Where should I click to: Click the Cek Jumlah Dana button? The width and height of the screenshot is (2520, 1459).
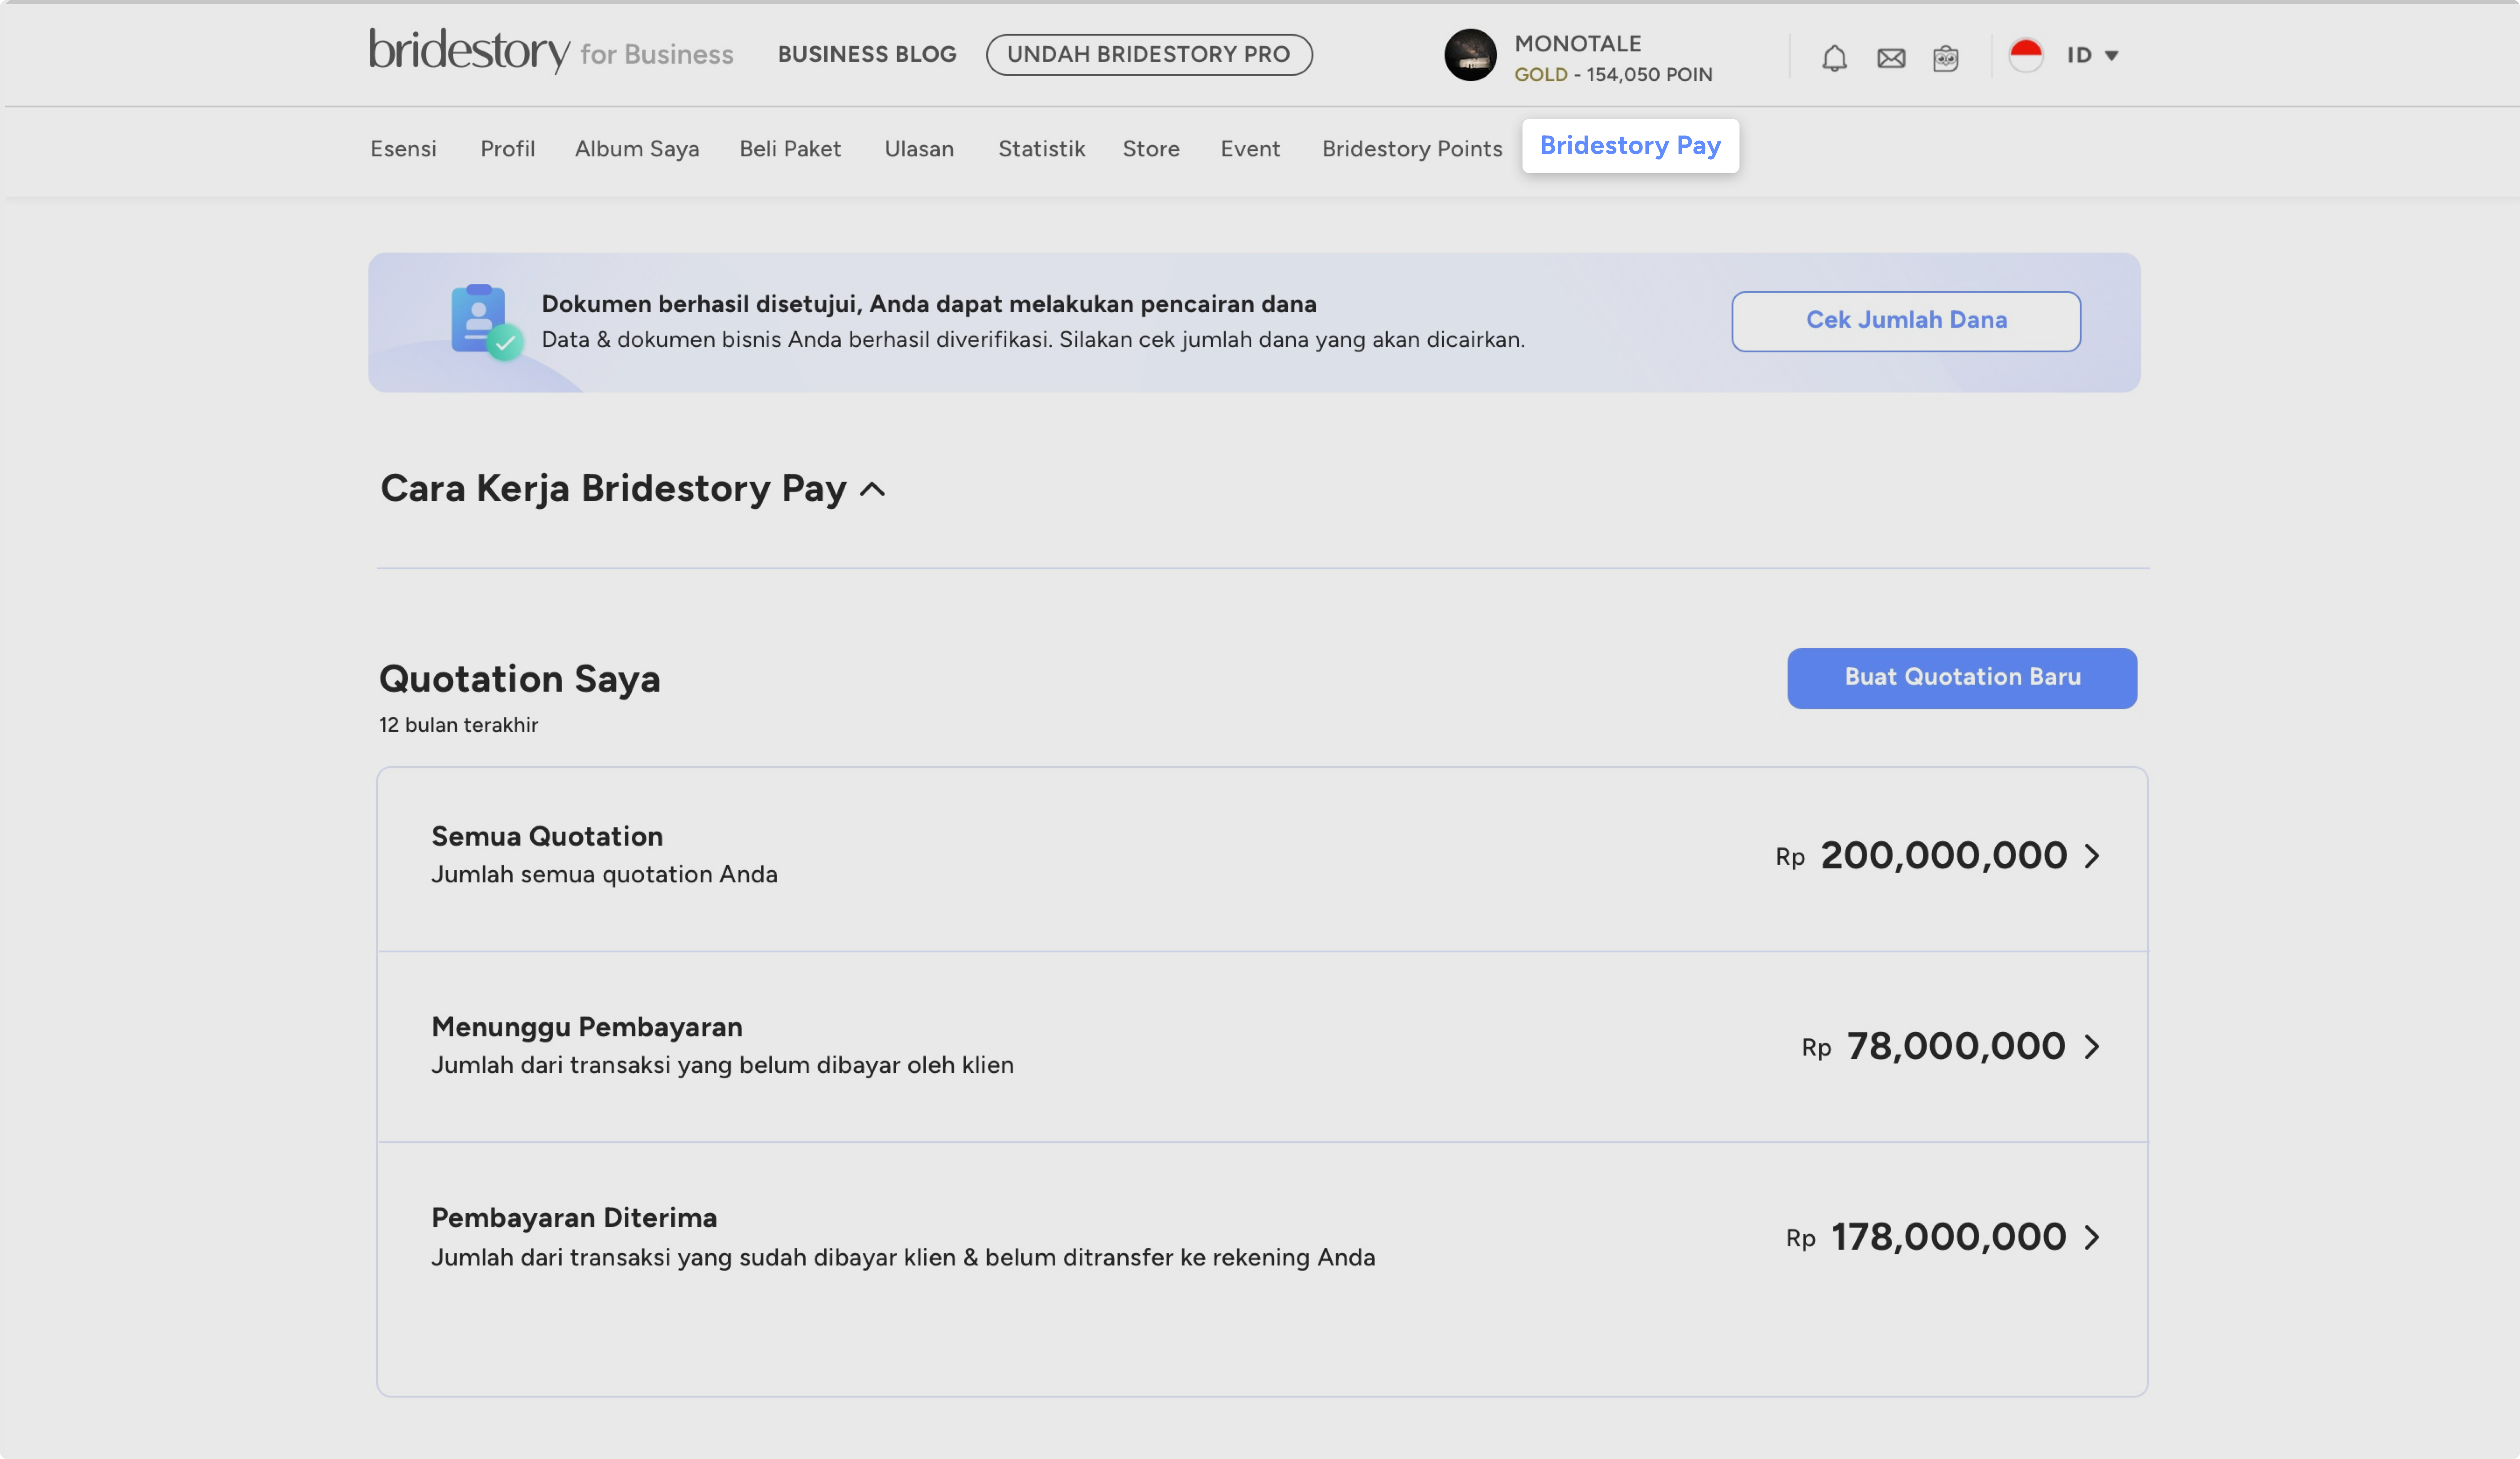(x=1905, y=321)
